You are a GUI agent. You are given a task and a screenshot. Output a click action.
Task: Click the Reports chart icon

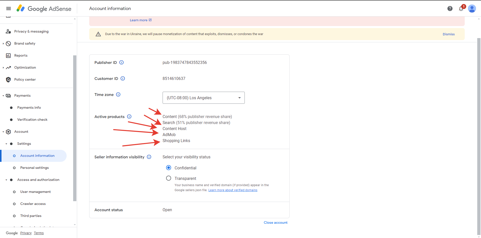[x=8, y=55]
